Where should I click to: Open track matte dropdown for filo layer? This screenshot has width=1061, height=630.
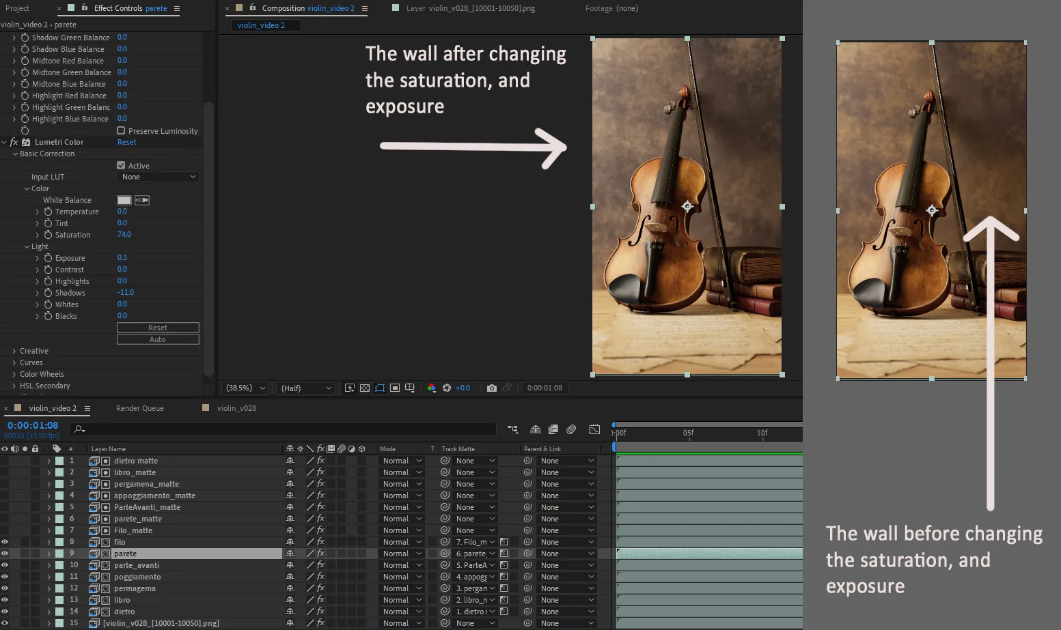point(476,542)
